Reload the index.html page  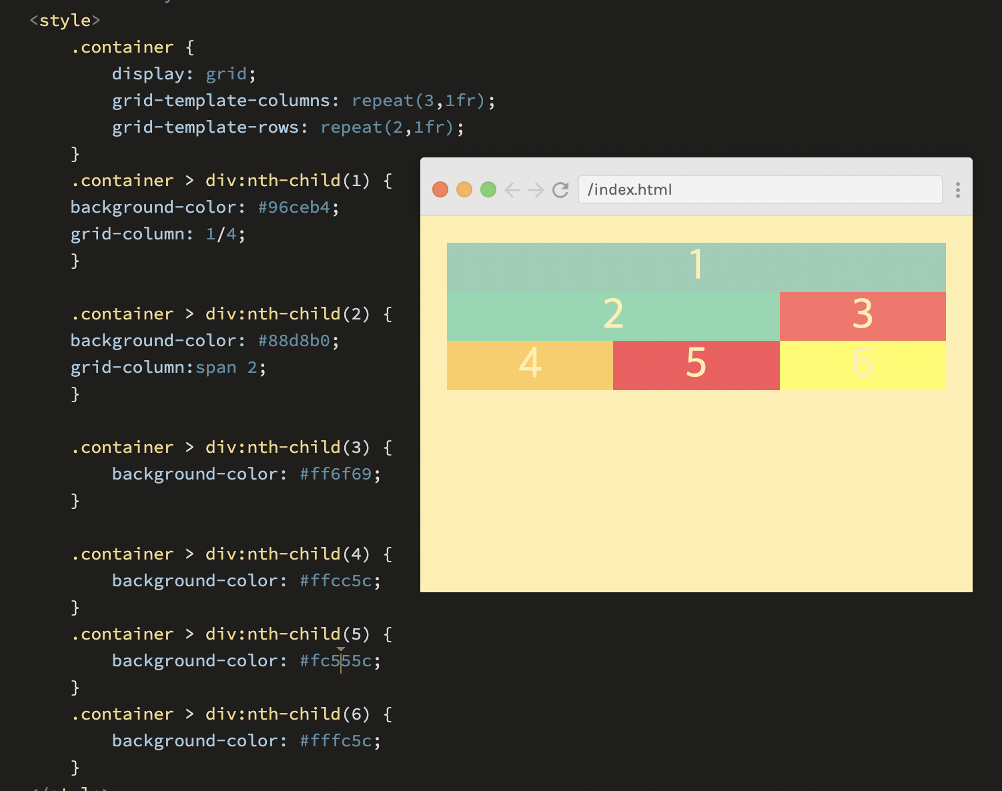pos(561,189)
